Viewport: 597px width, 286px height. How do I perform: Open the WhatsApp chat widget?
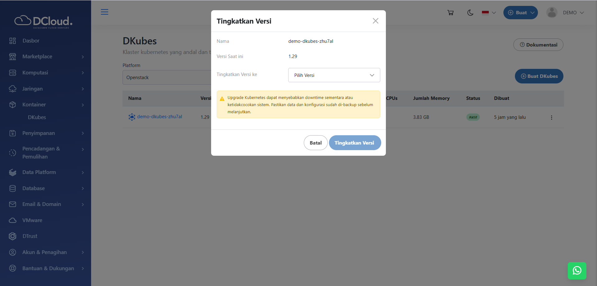click(577, 270)
